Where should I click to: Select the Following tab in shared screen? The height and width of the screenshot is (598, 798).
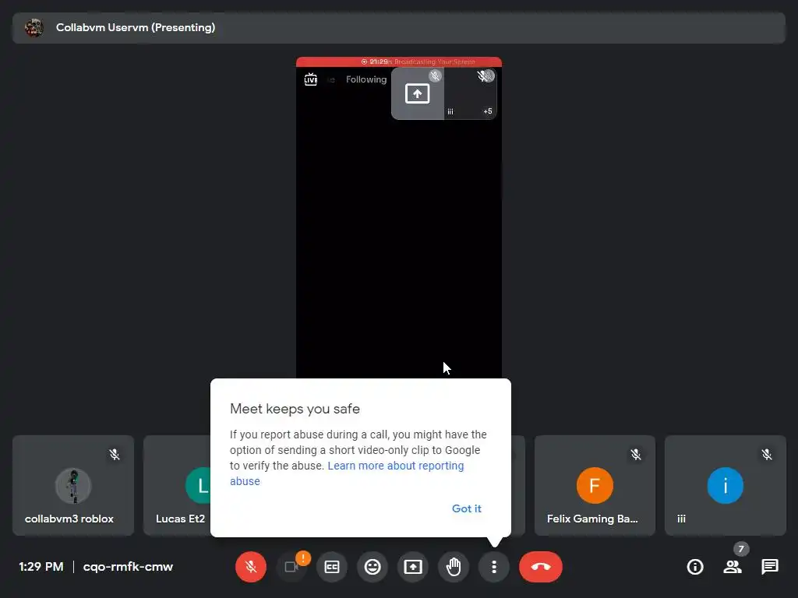point(366,79)
